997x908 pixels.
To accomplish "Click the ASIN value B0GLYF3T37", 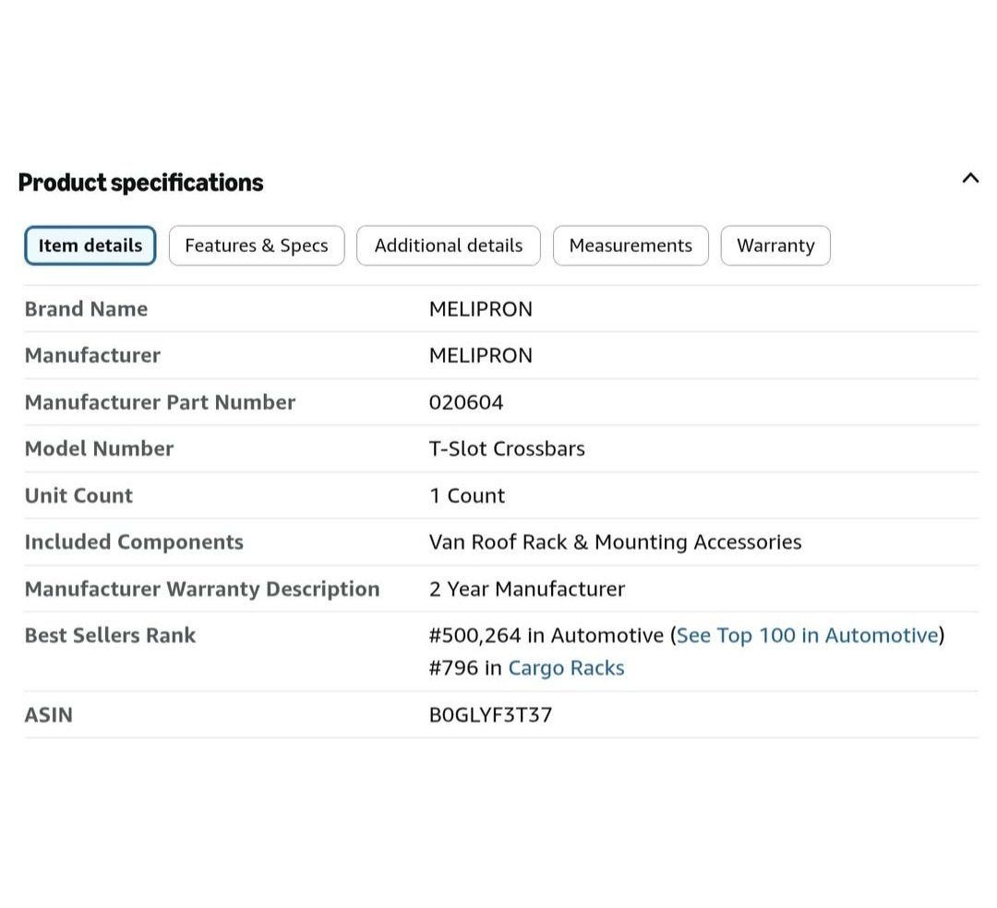I will [490, 715].
